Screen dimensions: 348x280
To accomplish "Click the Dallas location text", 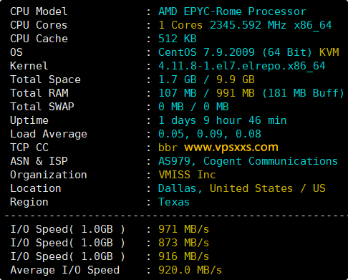I will pos(180,188).
